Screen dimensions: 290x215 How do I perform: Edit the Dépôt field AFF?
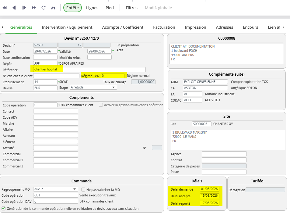pyautogui.click(x=45, y=63)
